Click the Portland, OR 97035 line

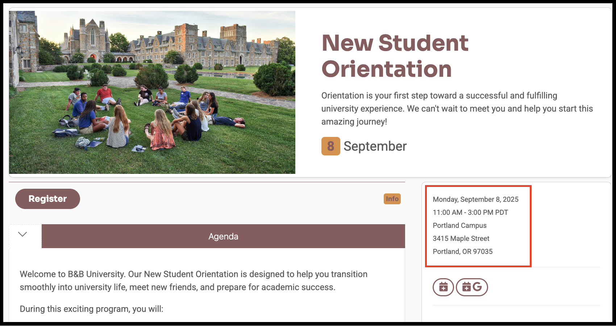click(x=463, y=251)
